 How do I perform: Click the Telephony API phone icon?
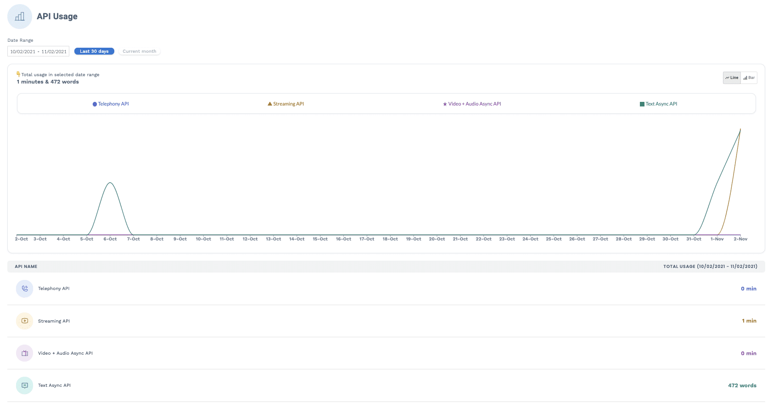pos(25,289)
